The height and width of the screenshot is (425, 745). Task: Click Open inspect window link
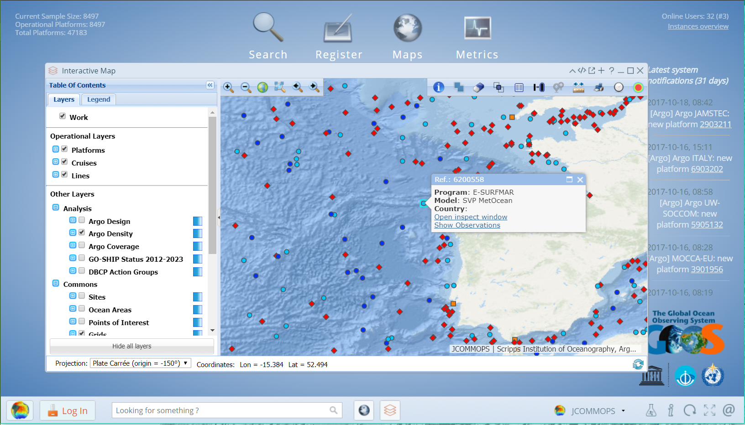point(471,217)
